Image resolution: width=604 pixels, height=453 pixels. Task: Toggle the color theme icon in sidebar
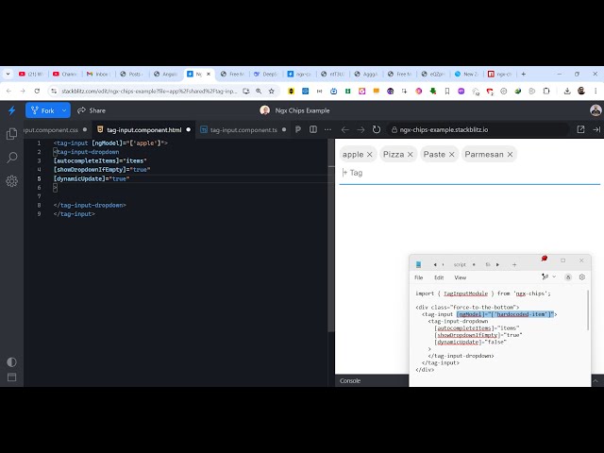[11, 361]
